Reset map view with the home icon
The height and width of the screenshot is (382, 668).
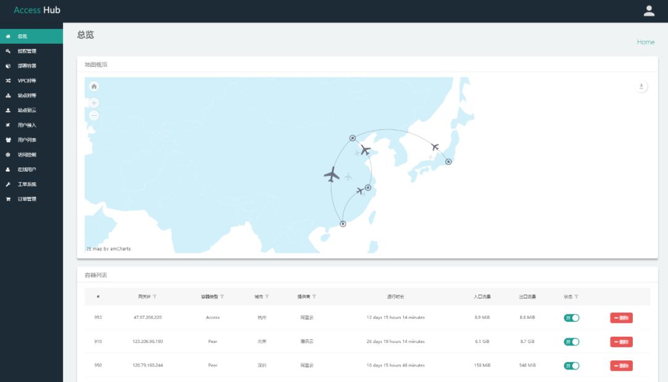tap(94, 87)
